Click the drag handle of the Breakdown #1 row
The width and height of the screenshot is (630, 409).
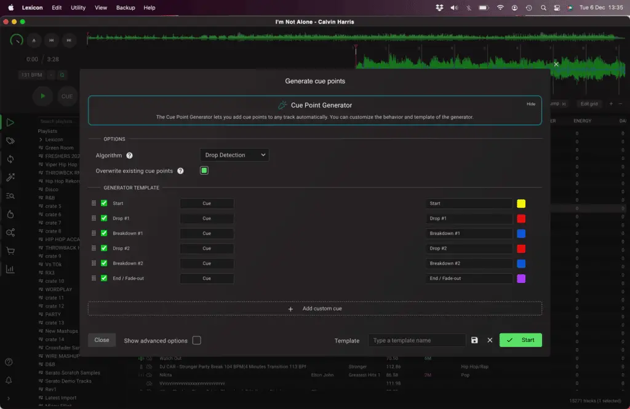click(x=94, y=233)
